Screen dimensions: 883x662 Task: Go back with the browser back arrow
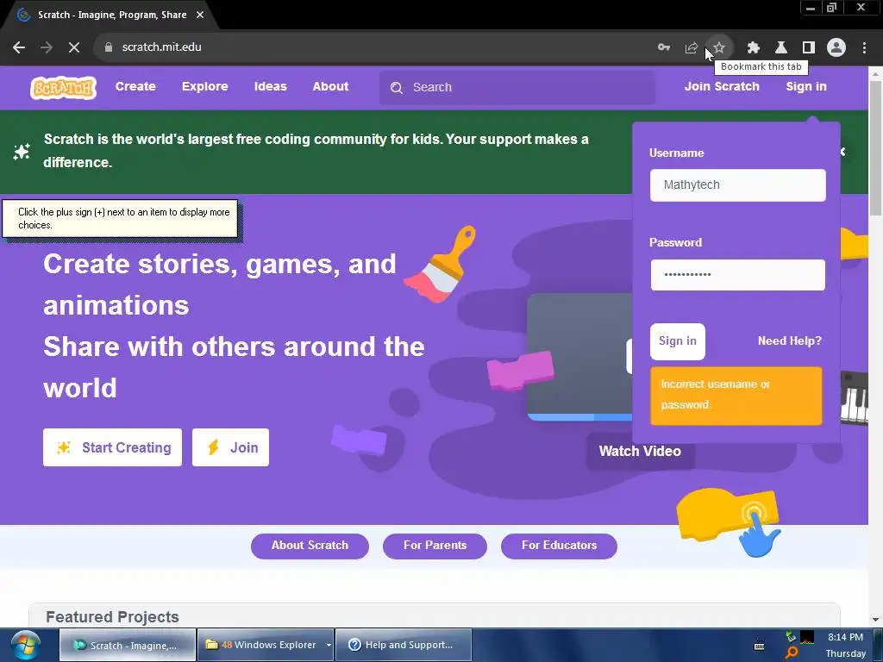pos(19,47)
